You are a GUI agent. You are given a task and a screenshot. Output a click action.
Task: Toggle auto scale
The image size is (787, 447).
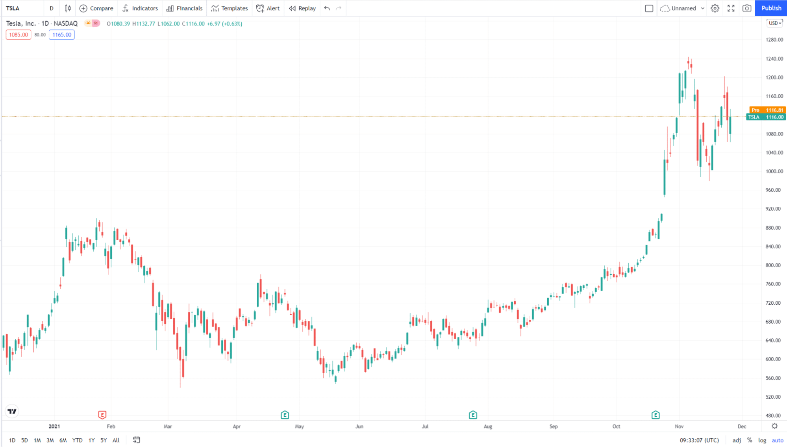coord(778,440)
